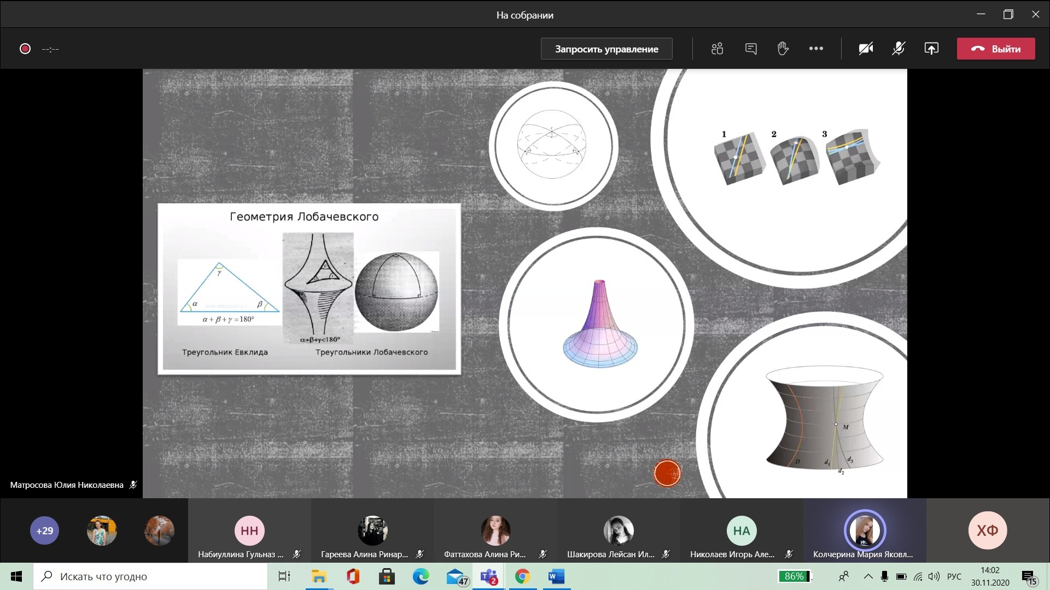Open the meeting chat icon

[x=751, y=49]
